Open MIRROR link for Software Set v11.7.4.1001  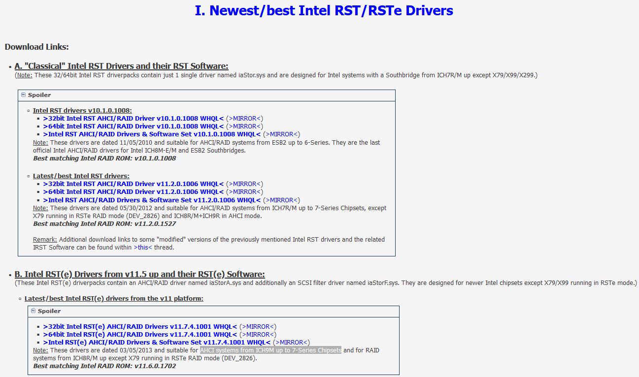click(291, 343)
